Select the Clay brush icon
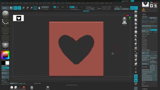This screenshot has width=160, height=90. point(136,24)
